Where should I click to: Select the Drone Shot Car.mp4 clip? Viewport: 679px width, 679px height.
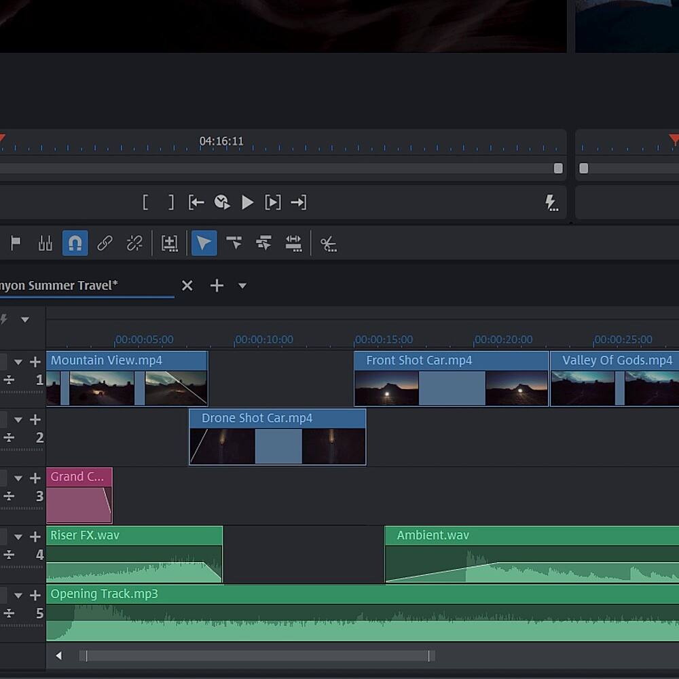277,438
